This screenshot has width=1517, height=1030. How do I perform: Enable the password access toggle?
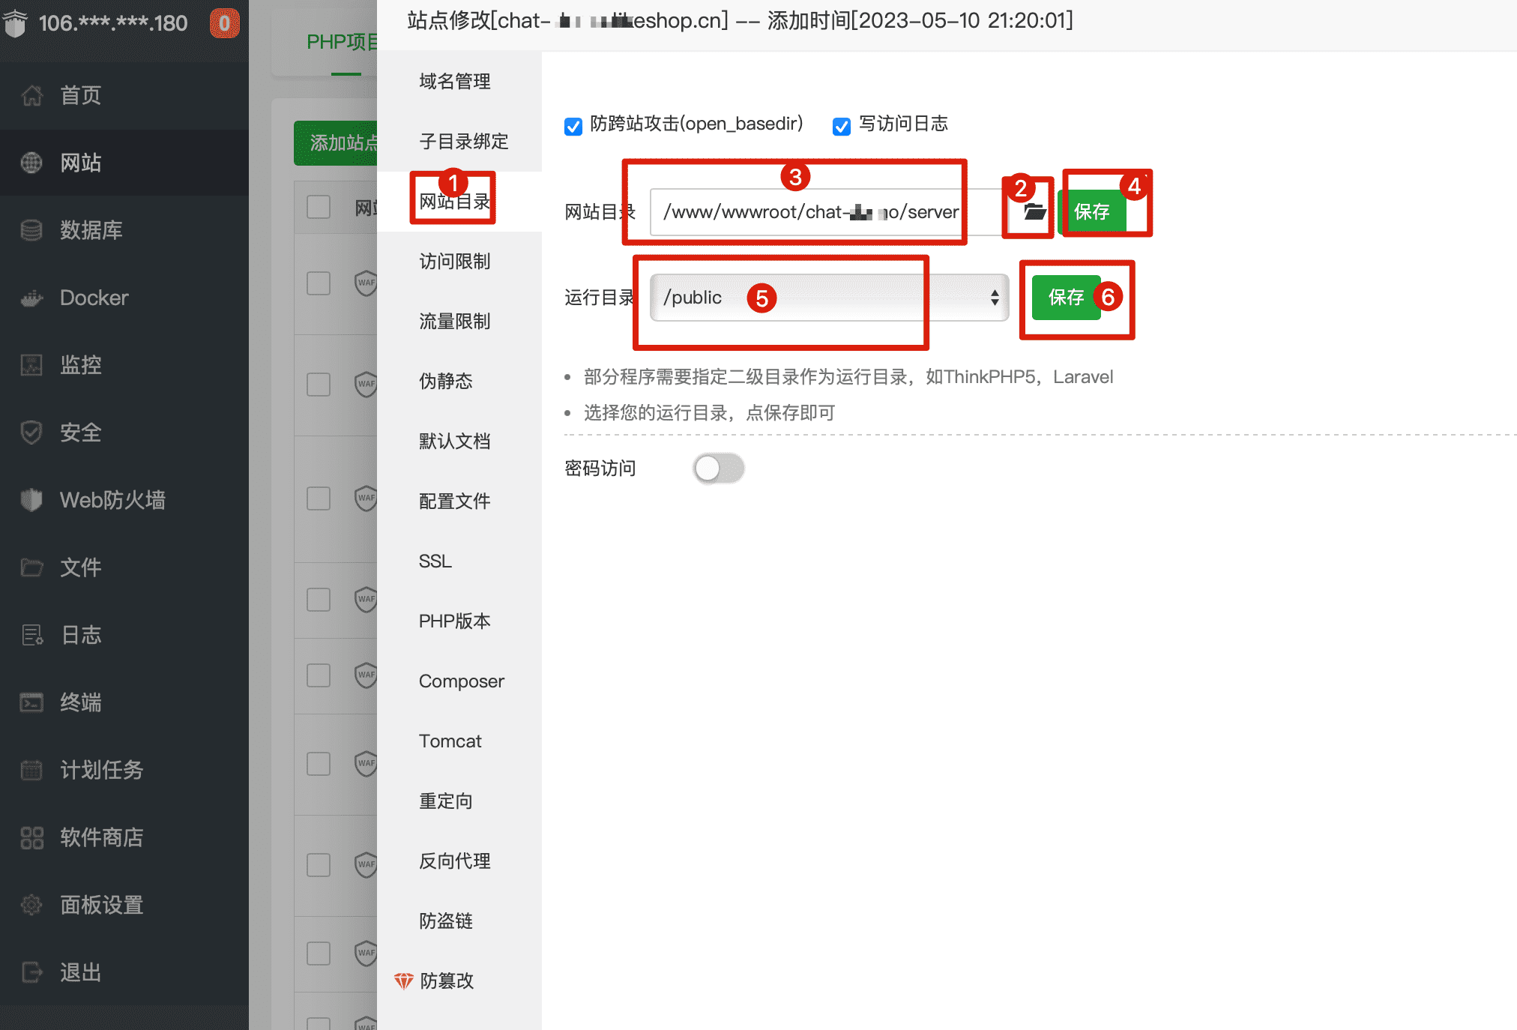coord(718,469)
